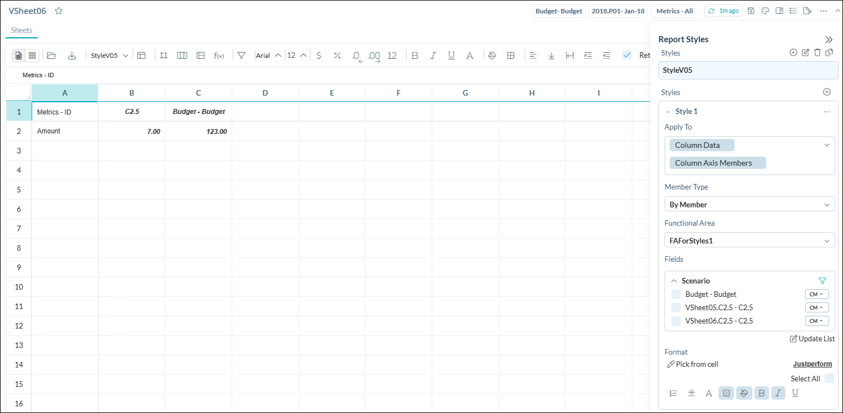Image resolution: width=843 pixels, height=413 pixels.
Task: Delete the style with trash icon
Action: coord(817,53)
